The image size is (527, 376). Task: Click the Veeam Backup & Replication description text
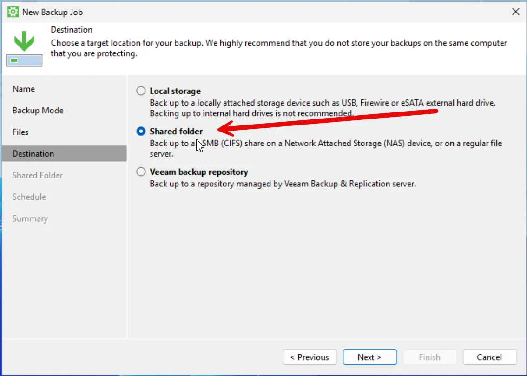pyautogui.click(x=283, y=184)
